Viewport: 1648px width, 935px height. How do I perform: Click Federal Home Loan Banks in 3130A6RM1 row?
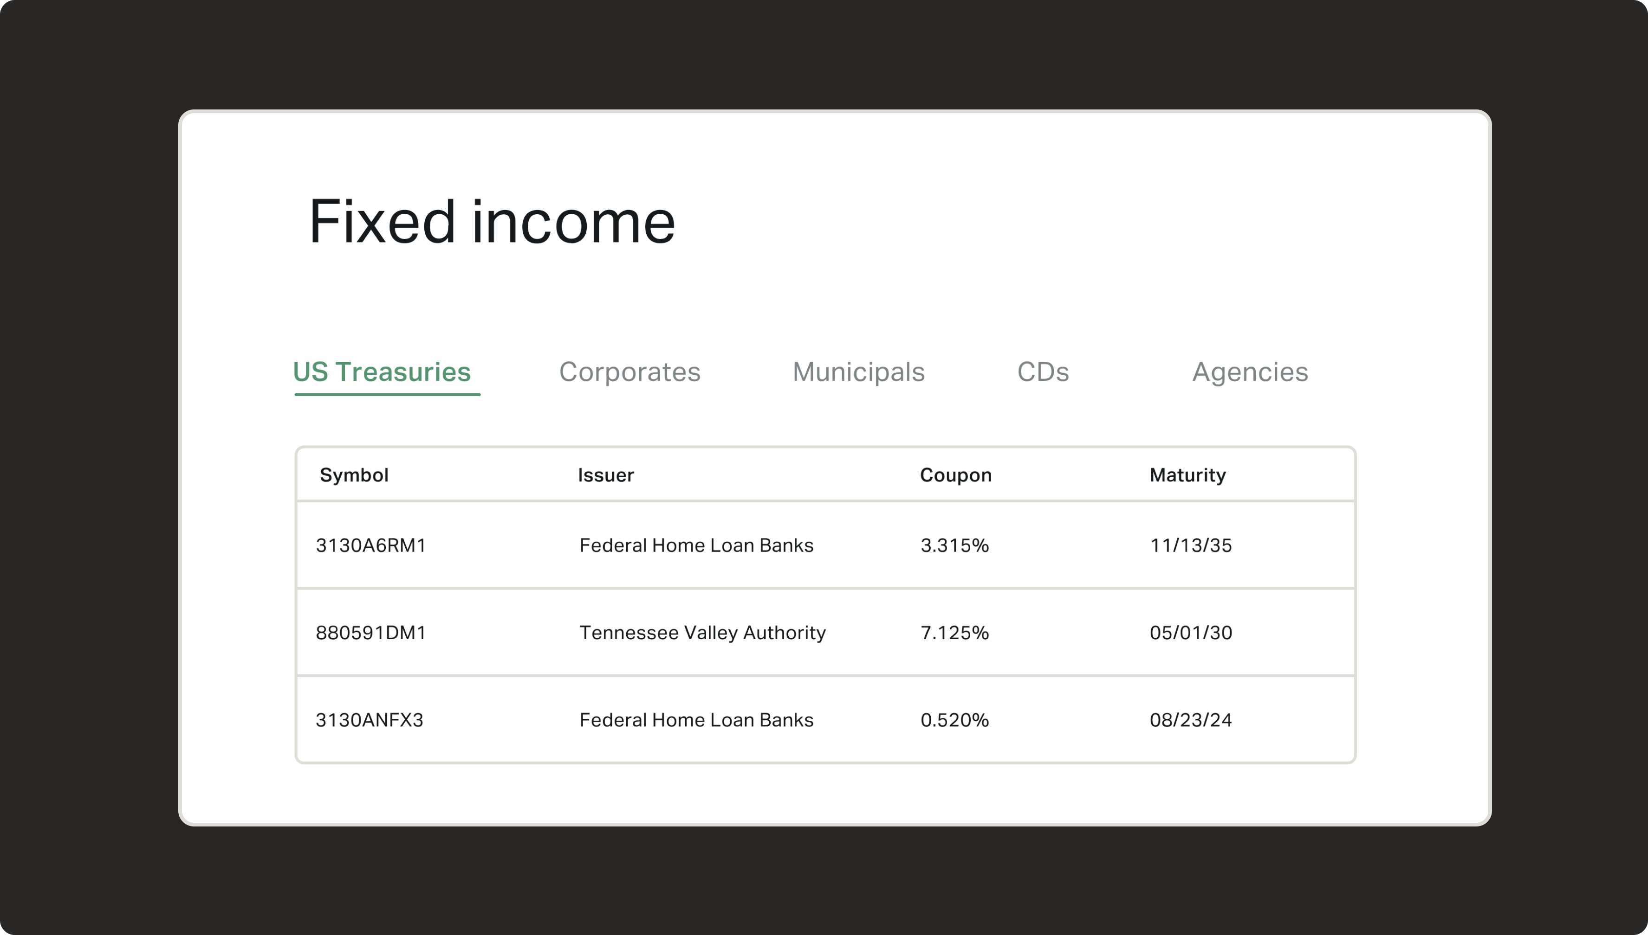click(x=696, y=545)
